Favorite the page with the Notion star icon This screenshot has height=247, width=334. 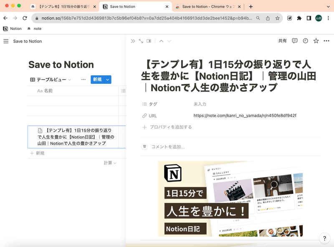click(316, 41)
